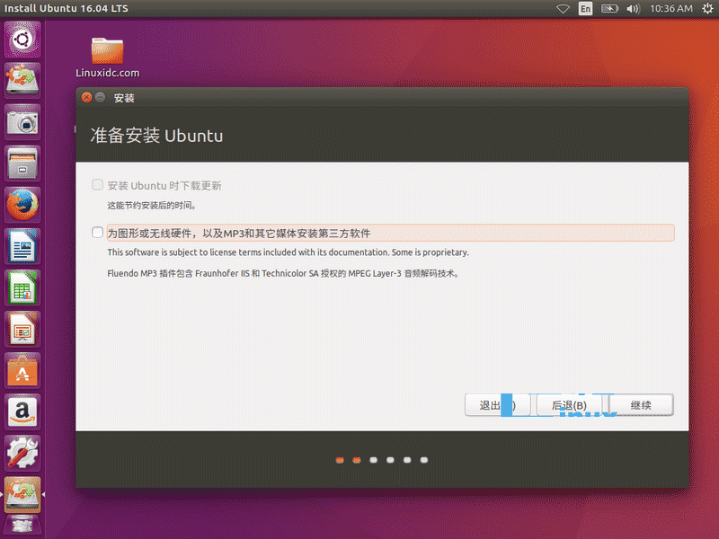
Task: Open the system power gear menu
Action: [x=707, y=8]
